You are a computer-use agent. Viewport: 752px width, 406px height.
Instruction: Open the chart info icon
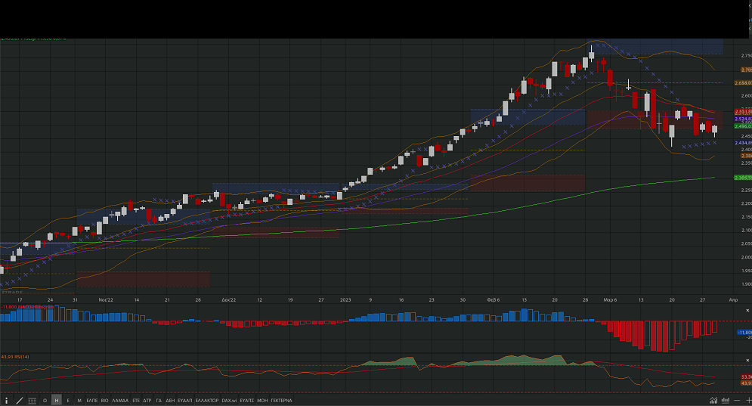pos(6,400)
